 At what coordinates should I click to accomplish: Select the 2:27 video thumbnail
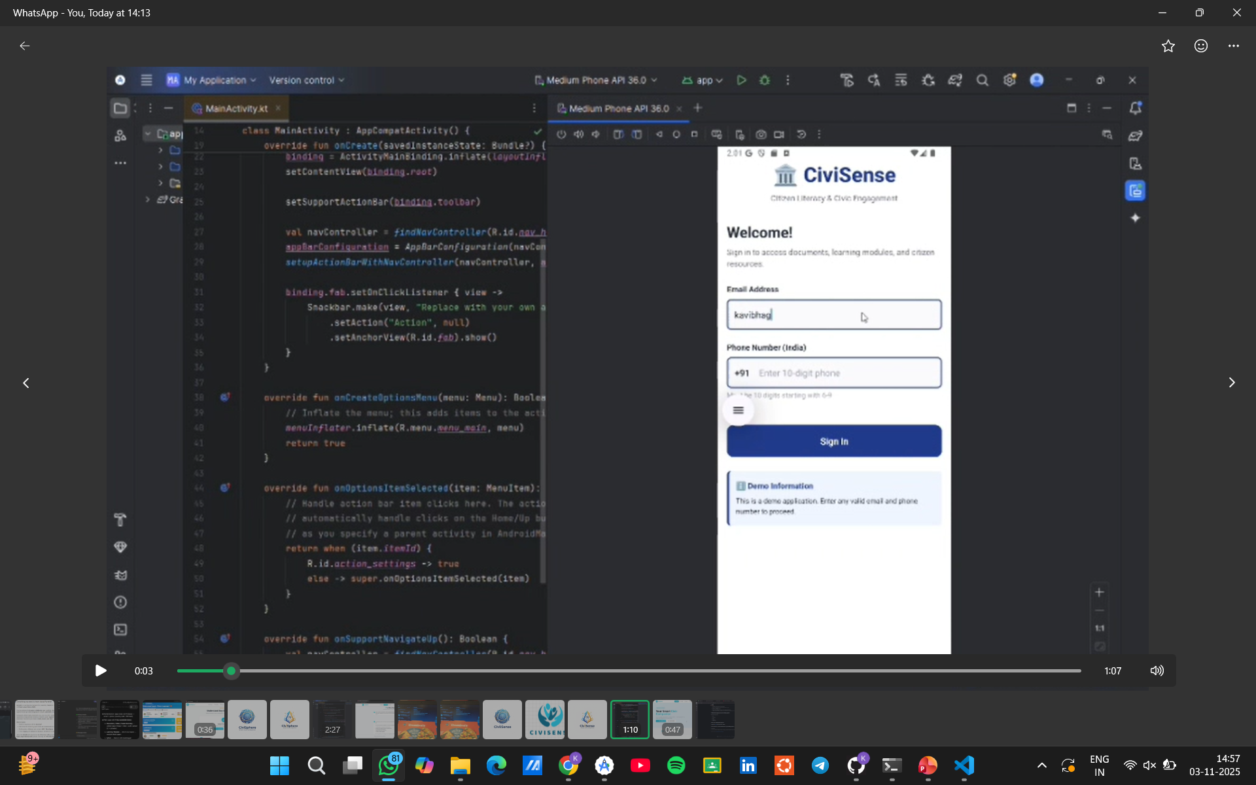coord(332,720)
